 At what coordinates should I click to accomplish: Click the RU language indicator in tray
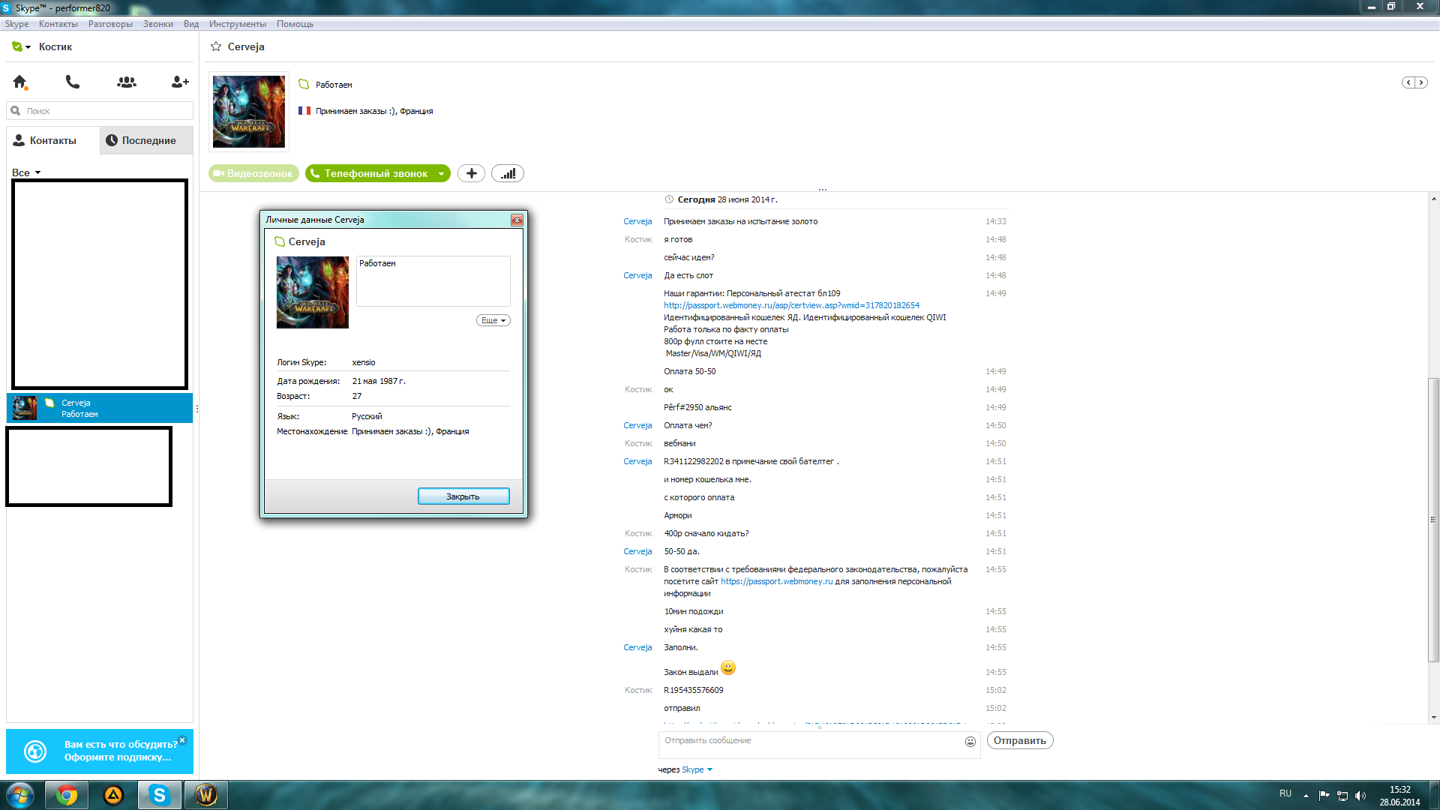pyautogui.click(x=1285, y=793)
